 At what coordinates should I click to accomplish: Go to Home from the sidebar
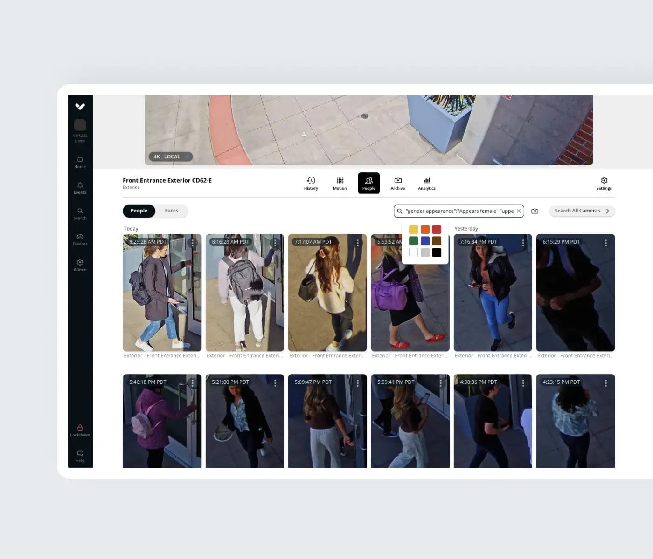(80, 162)
